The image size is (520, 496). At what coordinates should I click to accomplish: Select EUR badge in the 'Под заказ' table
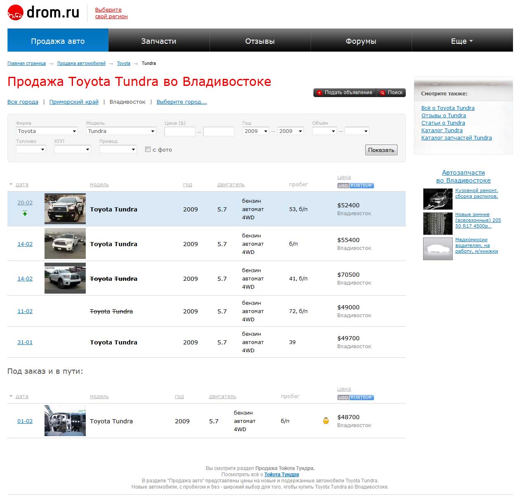[367, 398]
